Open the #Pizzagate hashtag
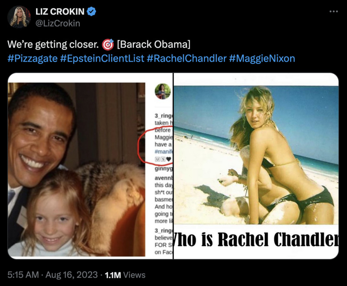 (x=33, y=59)
